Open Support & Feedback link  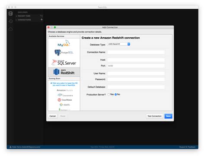tap(187, 147)
